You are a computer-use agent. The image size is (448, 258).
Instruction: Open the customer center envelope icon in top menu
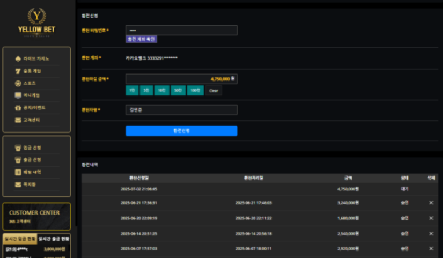point(18,120)
